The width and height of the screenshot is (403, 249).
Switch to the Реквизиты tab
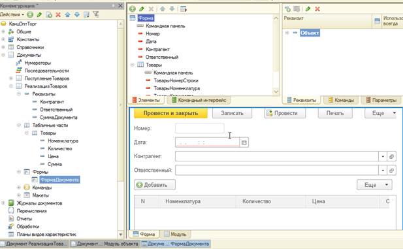click(302, 100)
